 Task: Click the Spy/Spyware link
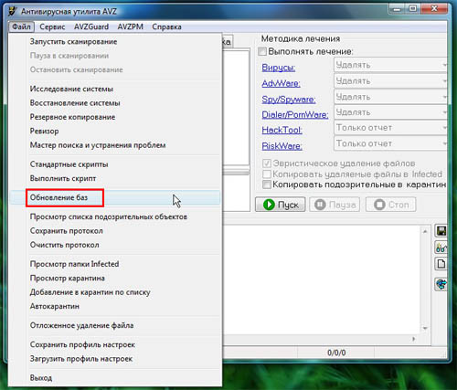(289, 100)
